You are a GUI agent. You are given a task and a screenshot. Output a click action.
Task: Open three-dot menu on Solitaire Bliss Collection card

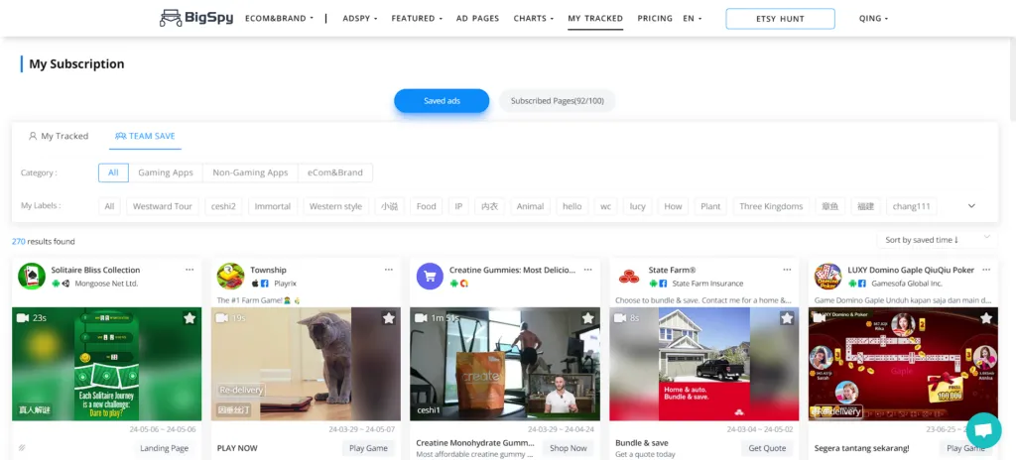pos(190,270)
